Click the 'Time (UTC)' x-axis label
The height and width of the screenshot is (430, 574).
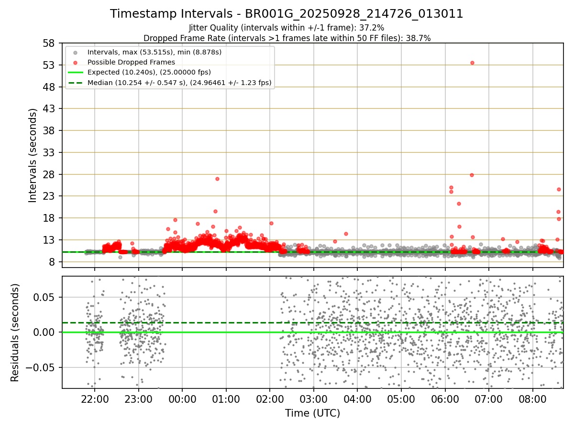(x=312, y=413)
